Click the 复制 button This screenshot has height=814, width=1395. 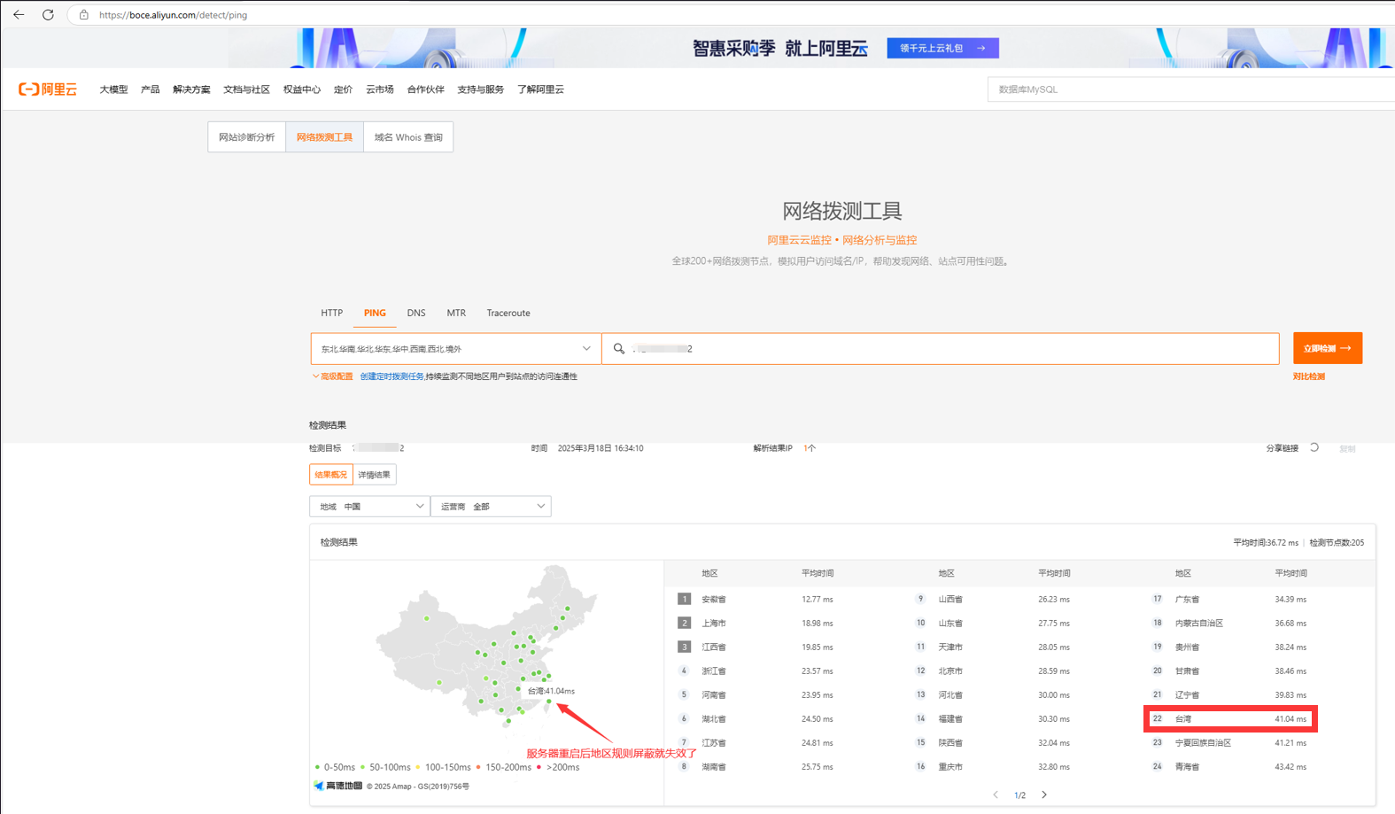tap(1347, 449)
